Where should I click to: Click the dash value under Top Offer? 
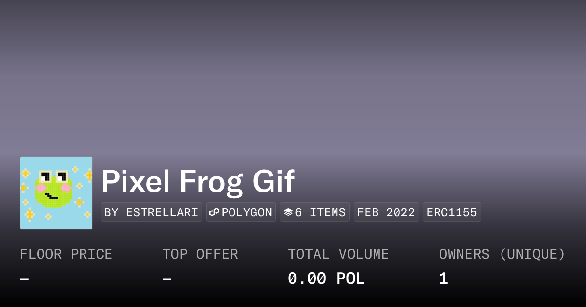[167, 279]
